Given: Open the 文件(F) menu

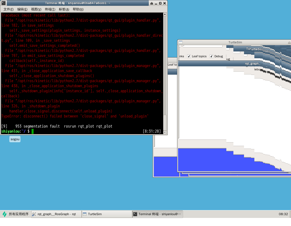Looking at the screenshot, I should tap(8, 9).
